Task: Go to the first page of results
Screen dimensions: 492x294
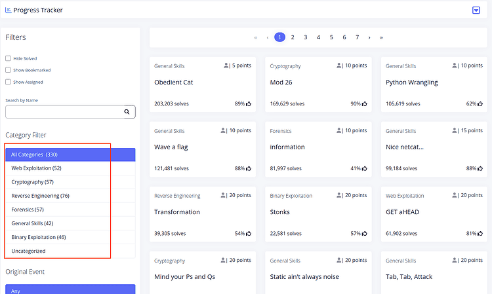Action: click(255, 37)
